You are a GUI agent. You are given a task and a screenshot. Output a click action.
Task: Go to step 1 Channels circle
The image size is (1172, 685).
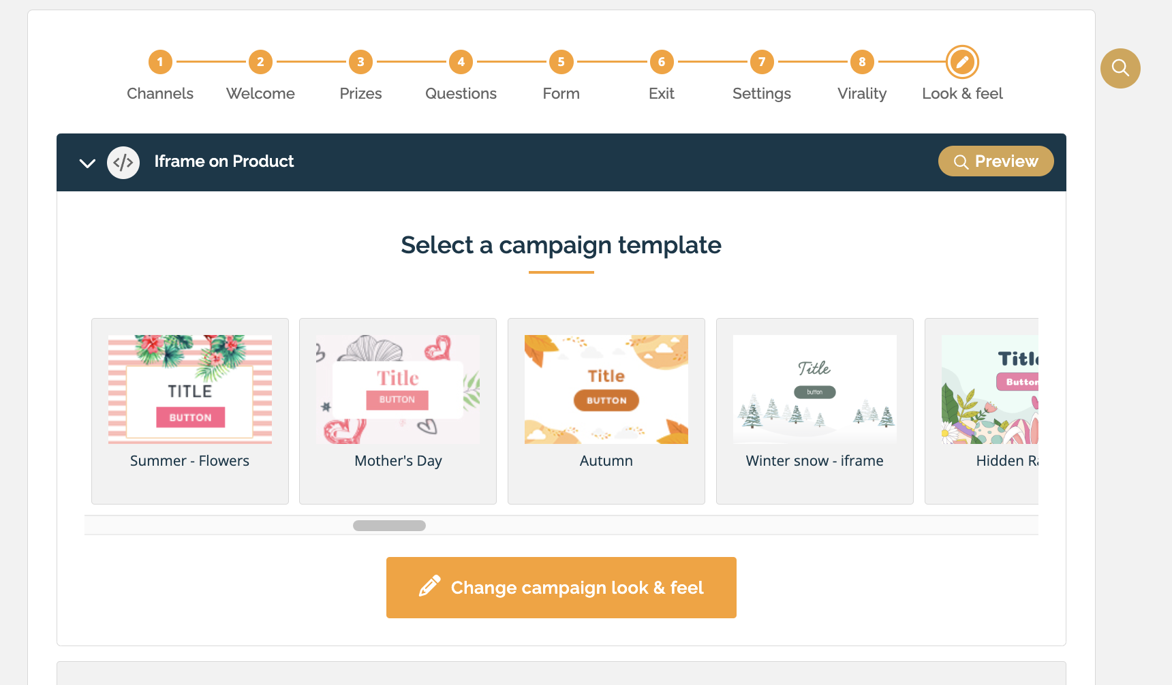(x=160, y=62)
